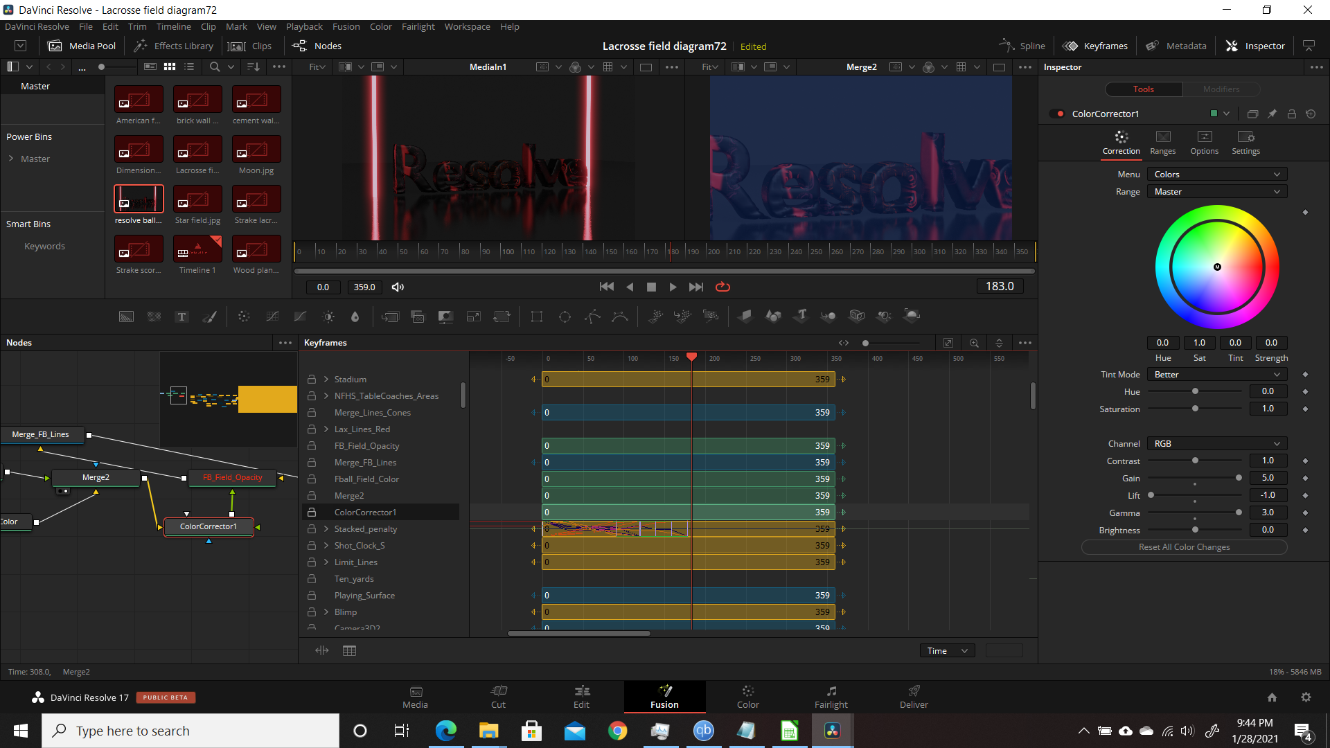Add a Rectangle mask tool
The image size is (1330, 748).
click(537, 317)
